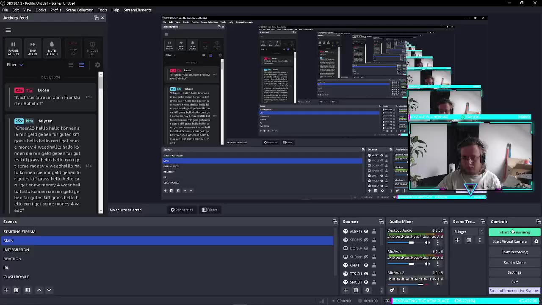Viewport: 542px width, 305px height.
Task: Toggle visibility of TTS CH source
Action: point(366,274)
